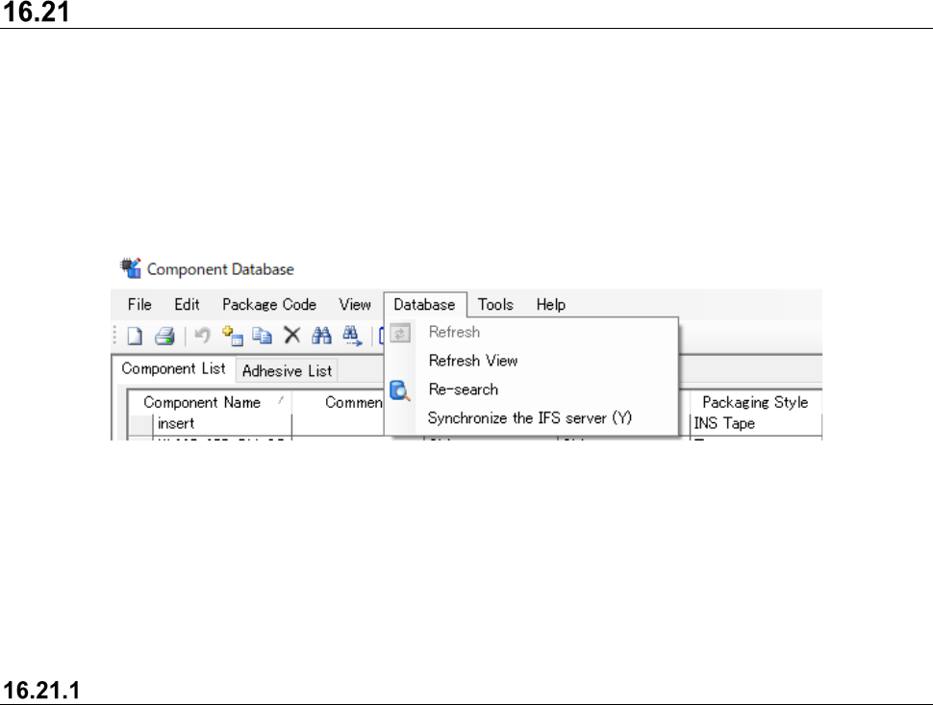Sort by Component Name column header
Screen dimensions: 933x705
(210, 403)
